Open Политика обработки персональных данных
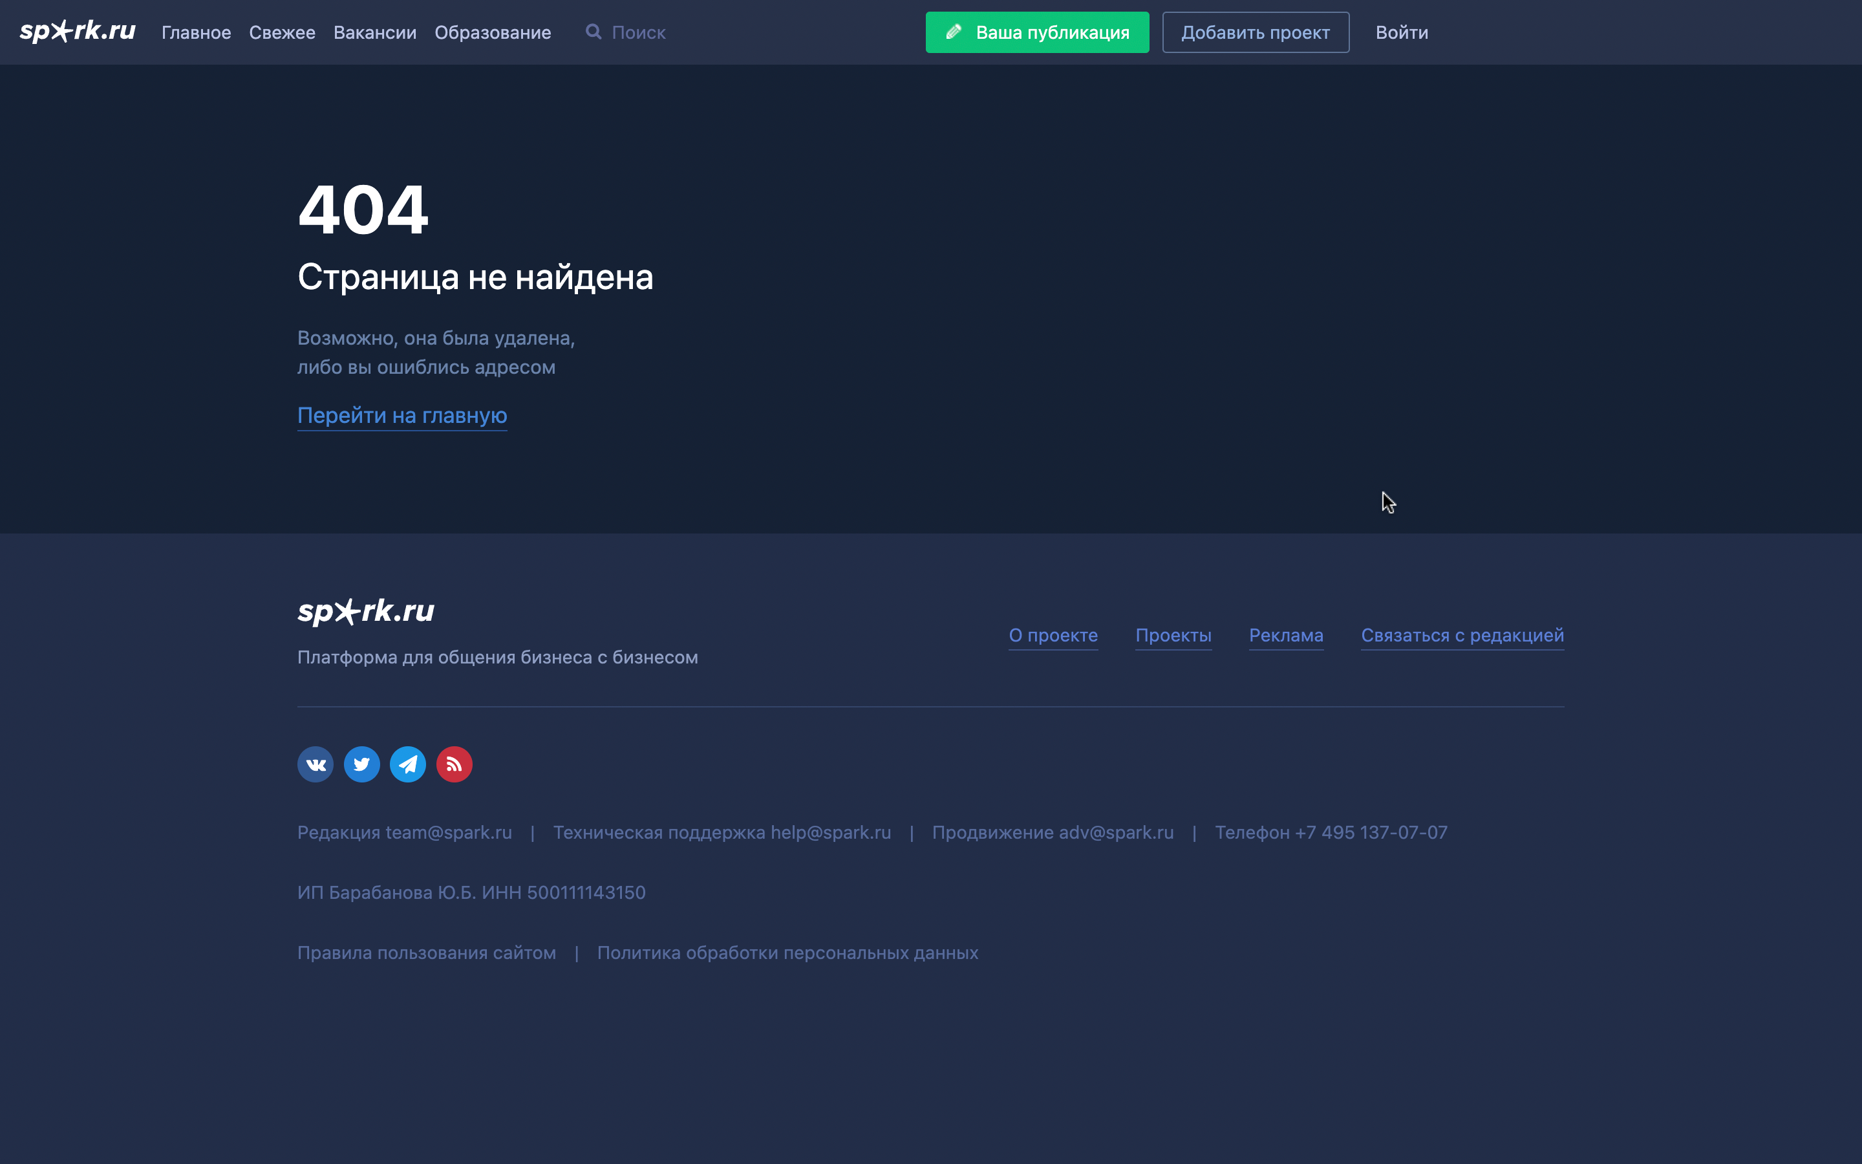Viewport: 1862px width, 1164px height. click(788, 953)
